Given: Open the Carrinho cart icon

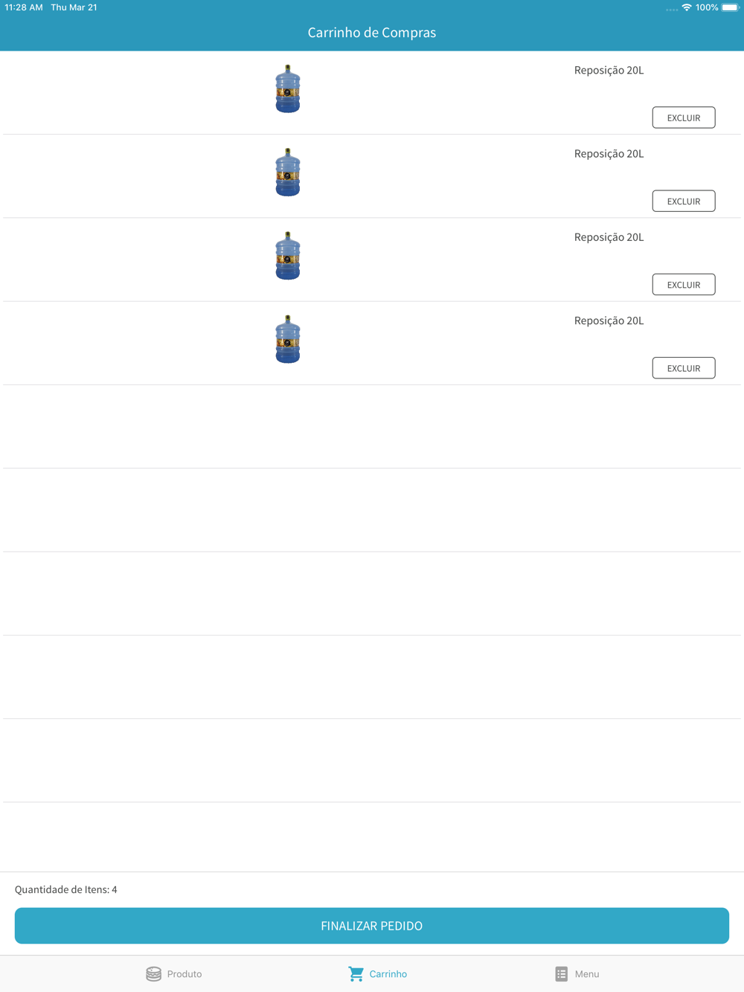Looking at the screenshot, I should 356,973.
